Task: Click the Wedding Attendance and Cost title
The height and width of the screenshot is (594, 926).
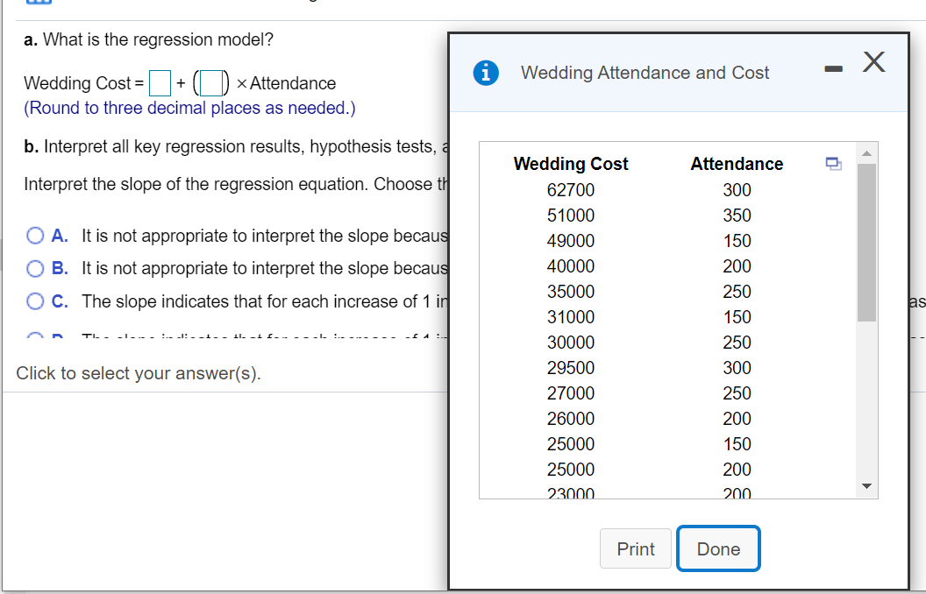Action: 645,73
